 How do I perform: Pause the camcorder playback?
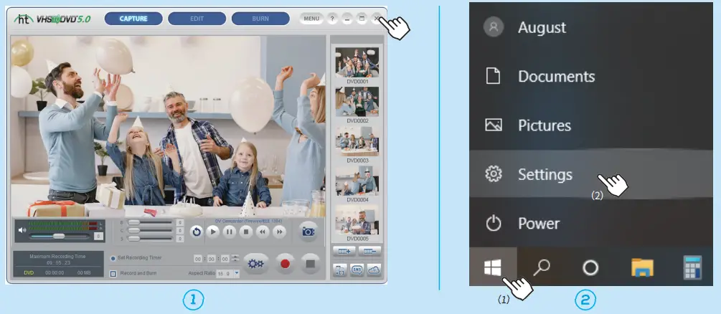point(230,232)
